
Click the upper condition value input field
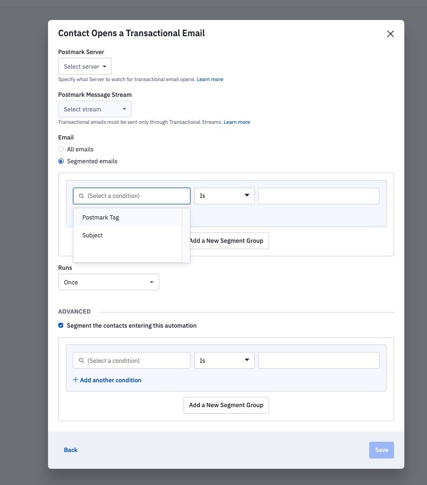(318, 196)
